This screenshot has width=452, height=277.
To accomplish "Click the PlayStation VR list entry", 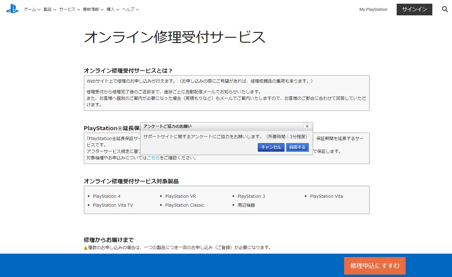I will click(x=181, y=196).
